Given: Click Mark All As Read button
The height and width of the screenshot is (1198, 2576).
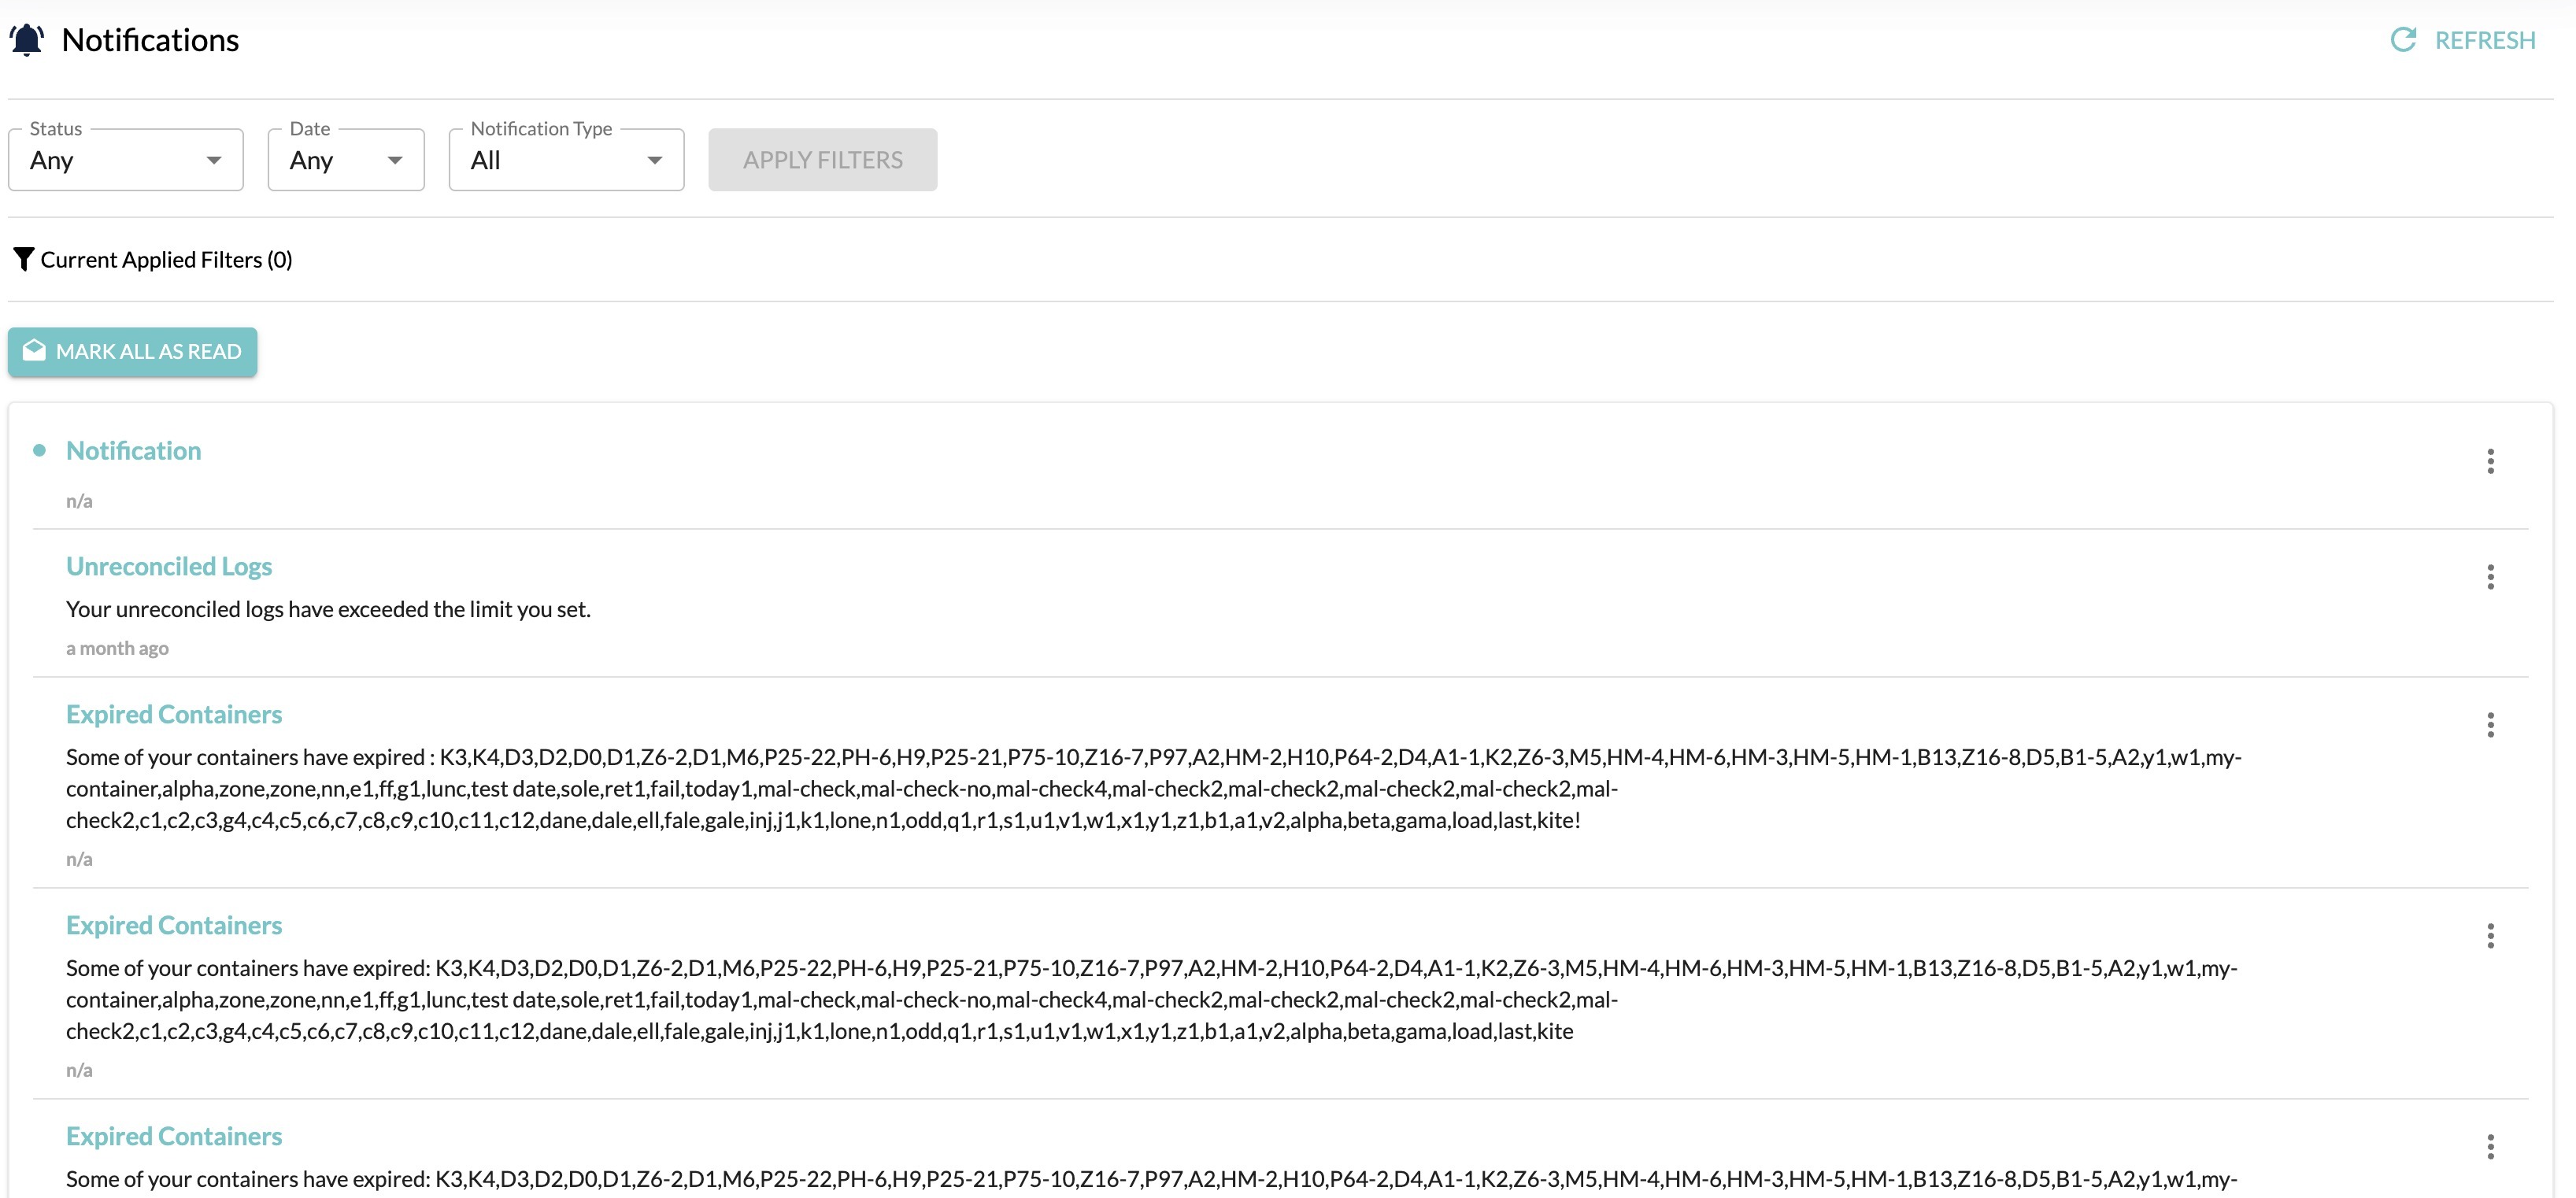Looking at the screenshot, I should [x=133, y=352].
